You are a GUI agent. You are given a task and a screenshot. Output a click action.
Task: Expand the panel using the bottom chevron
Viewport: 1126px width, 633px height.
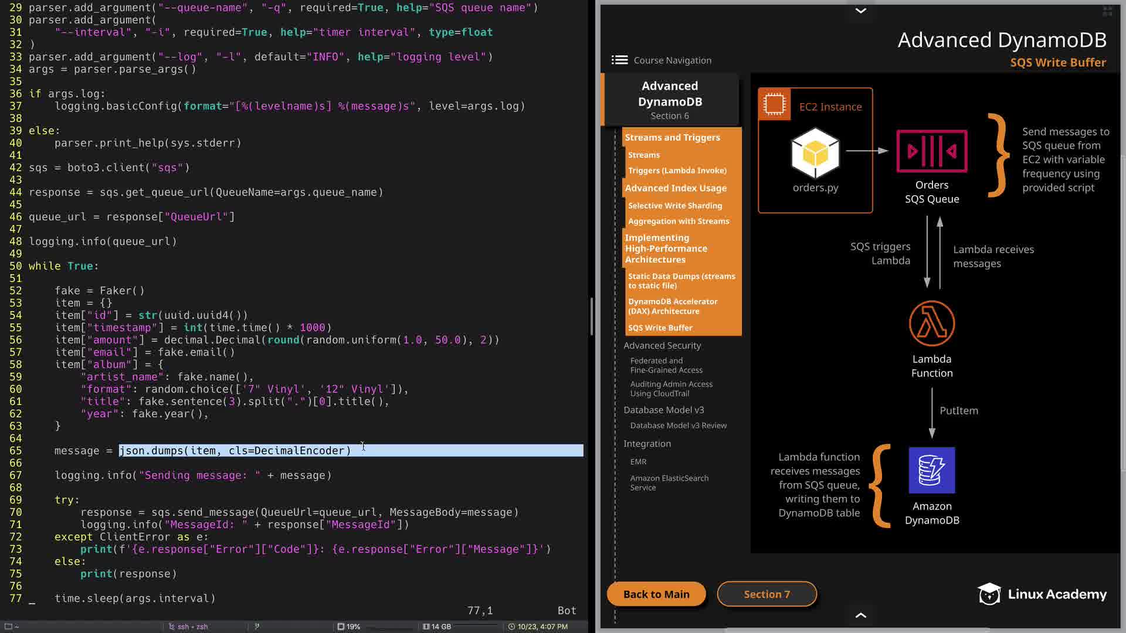[860, 615]
